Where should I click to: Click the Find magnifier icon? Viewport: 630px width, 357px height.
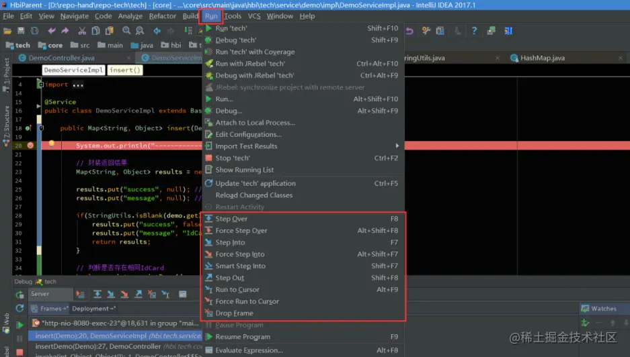pyautogui.click(x=126, y=31)
